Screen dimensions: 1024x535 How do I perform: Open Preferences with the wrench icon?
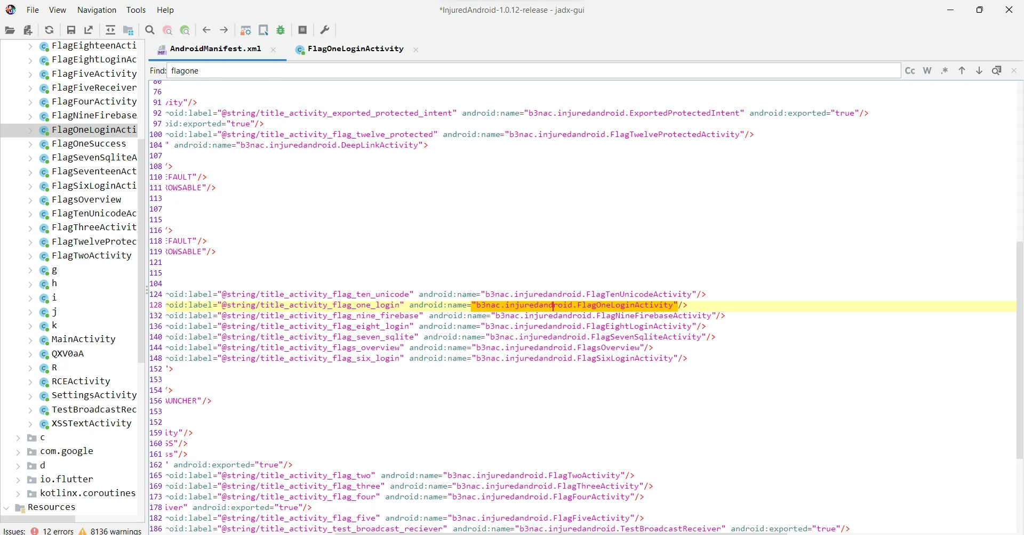point(324,30)
